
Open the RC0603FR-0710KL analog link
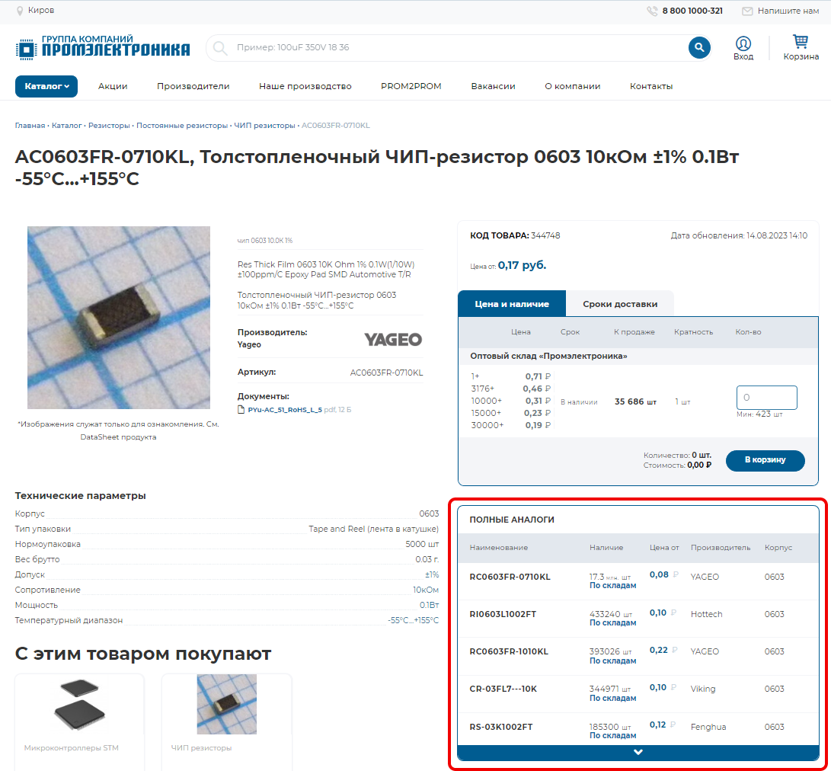[510, 577]
